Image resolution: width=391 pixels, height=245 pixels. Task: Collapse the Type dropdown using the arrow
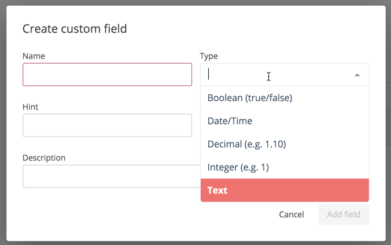357,75
